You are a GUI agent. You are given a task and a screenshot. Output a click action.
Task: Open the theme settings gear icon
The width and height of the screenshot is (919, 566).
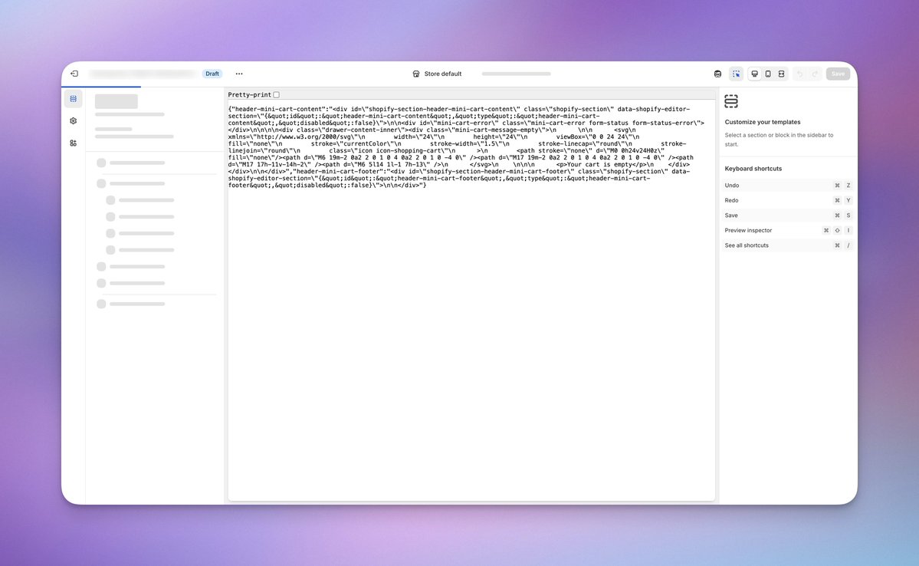[x=74, y=121]
